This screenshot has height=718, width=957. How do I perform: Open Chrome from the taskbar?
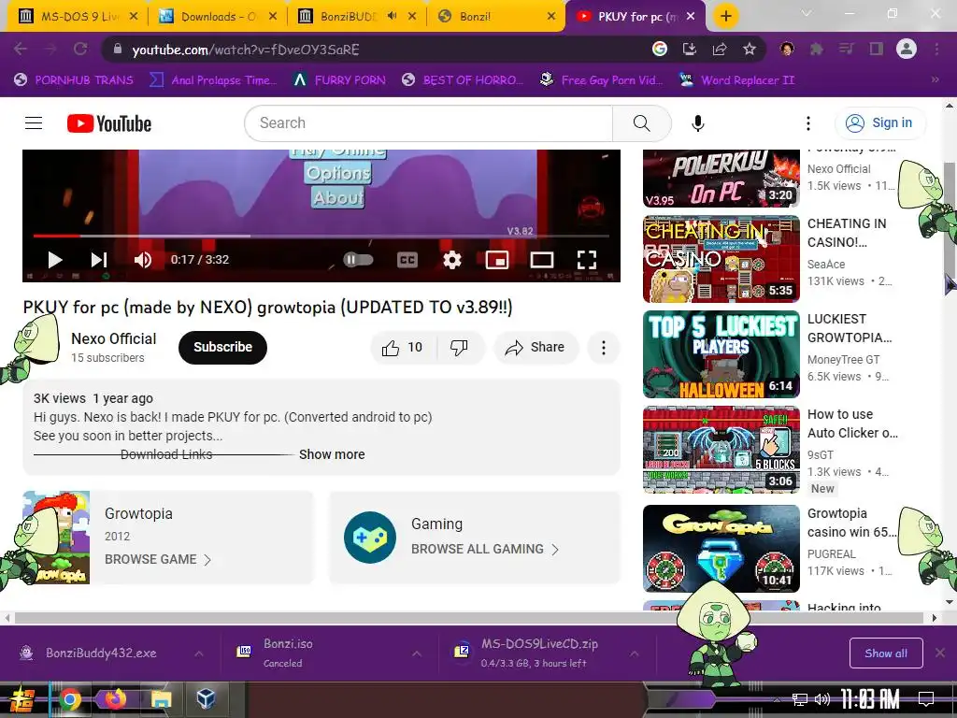click(x=69, y=699)
